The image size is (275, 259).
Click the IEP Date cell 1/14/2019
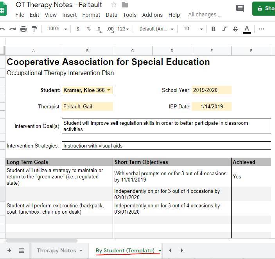coord(212,106)
